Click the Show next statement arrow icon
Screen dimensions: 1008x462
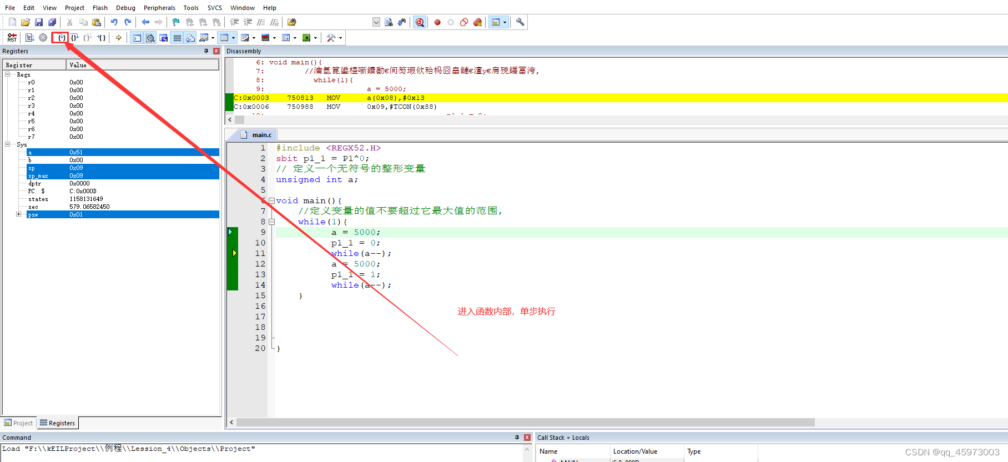118,38
